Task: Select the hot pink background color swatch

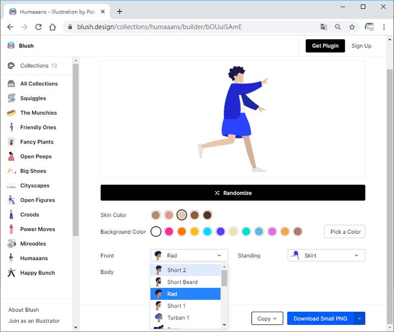Action: [x=169, y=231]
